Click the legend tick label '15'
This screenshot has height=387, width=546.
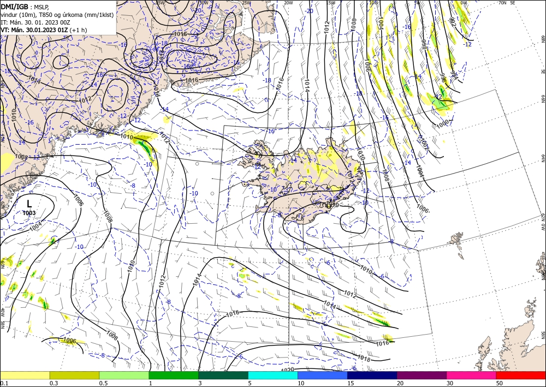click(351, 383)
